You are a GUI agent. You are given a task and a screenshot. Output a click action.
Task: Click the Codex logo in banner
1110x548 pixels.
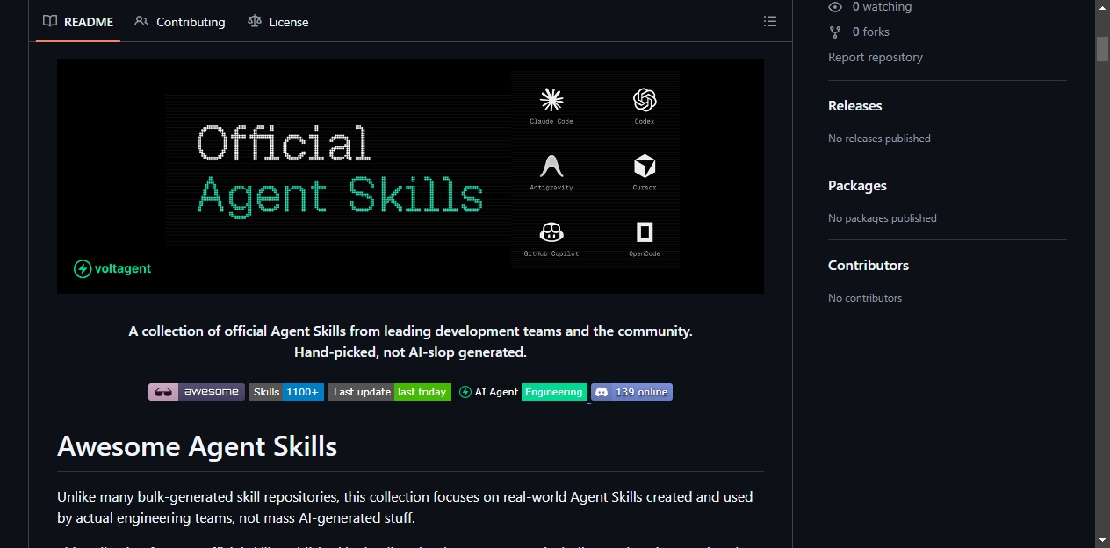[645, 99]
